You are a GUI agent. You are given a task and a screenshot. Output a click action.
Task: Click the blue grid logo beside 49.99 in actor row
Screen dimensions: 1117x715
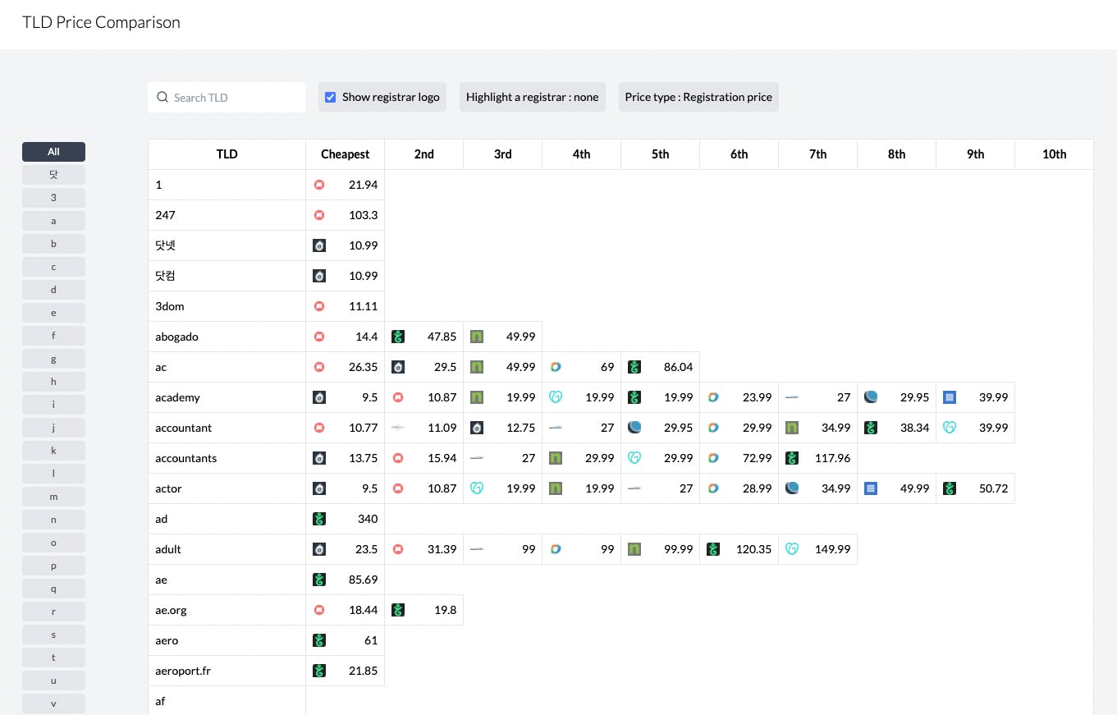[871, 488]
